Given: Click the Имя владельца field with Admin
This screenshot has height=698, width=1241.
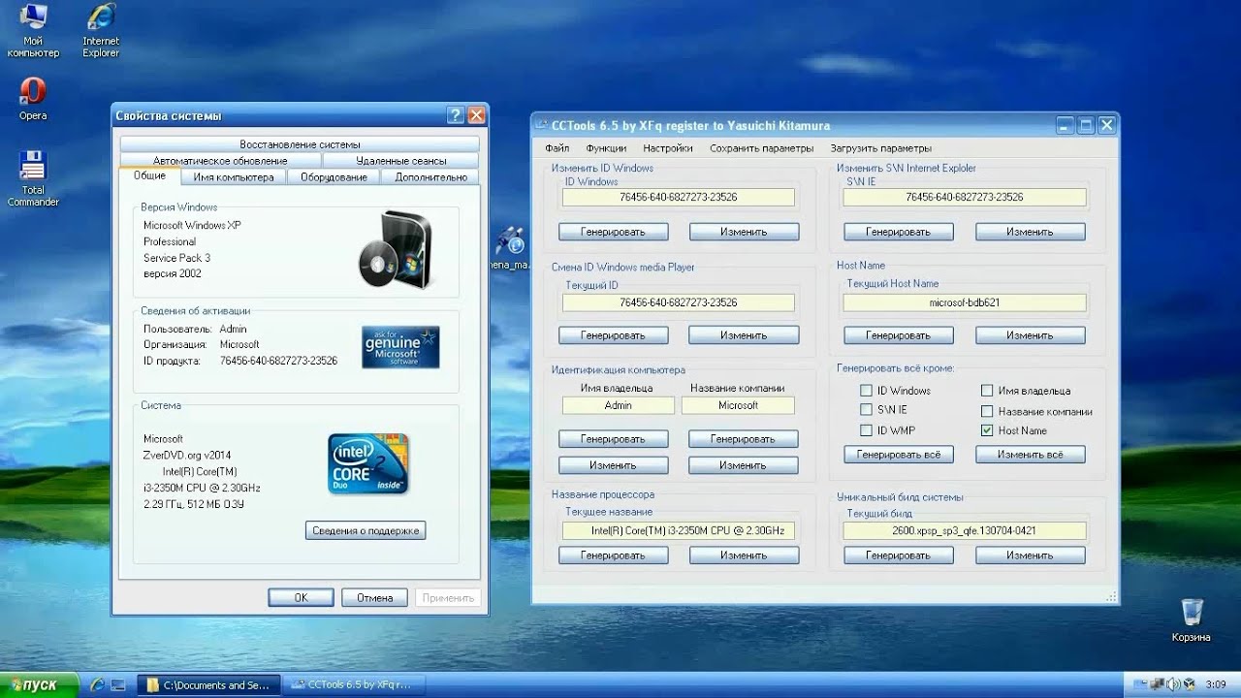Looking at the screenshot, I should coord(618,405).
